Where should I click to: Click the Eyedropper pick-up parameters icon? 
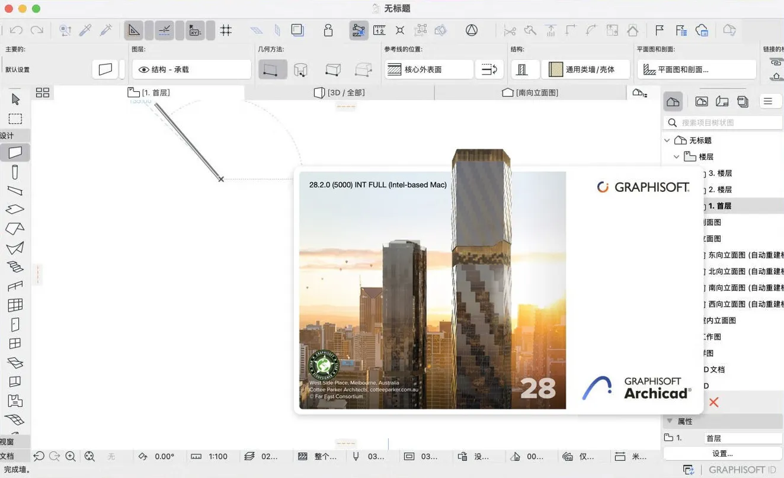85,30
